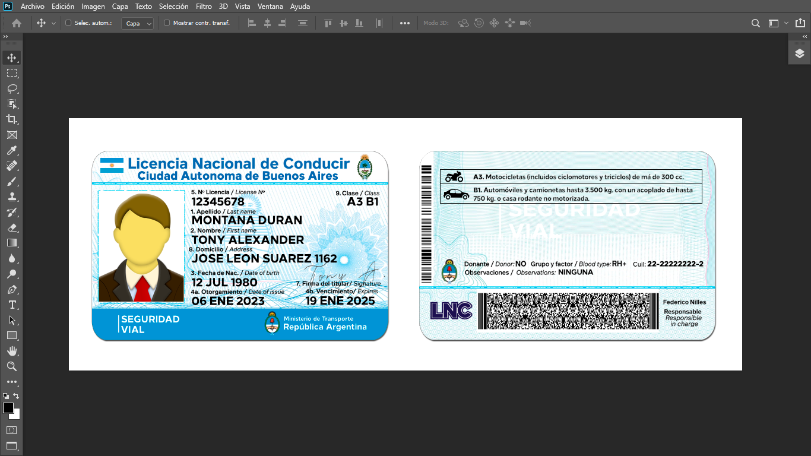Click the align left edges icon
Viewport: 811px width, 456px height.
pos(252,23)
